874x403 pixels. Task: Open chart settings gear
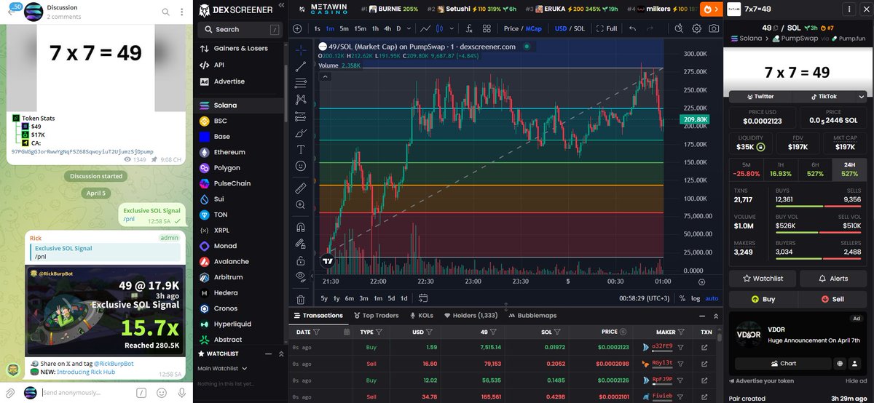pos(696,28)
